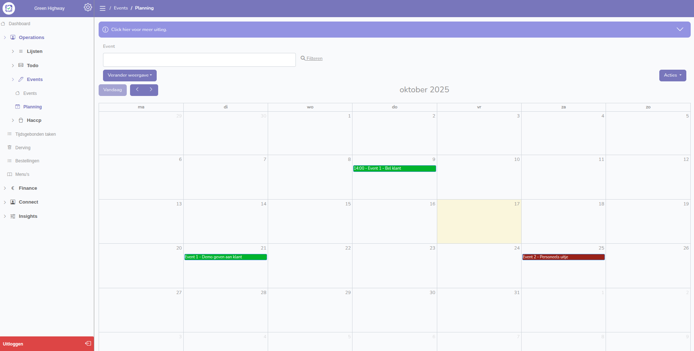Viewport: 694px width, 351px height.
Task: Click the info icon in the banner
Action: (x=105, y=30)
